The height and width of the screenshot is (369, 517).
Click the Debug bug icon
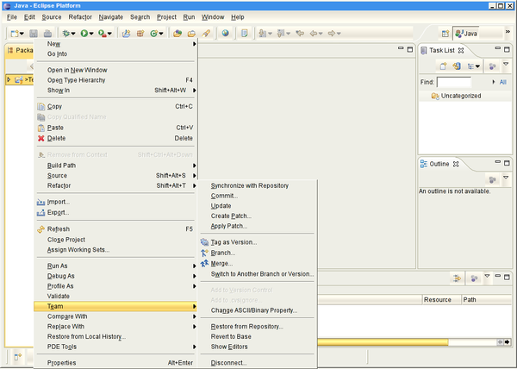[x=66, y=34]
